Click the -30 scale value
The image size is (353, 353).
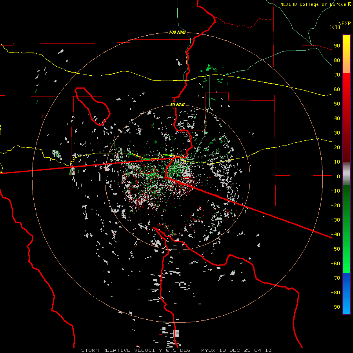click(335, 220)
